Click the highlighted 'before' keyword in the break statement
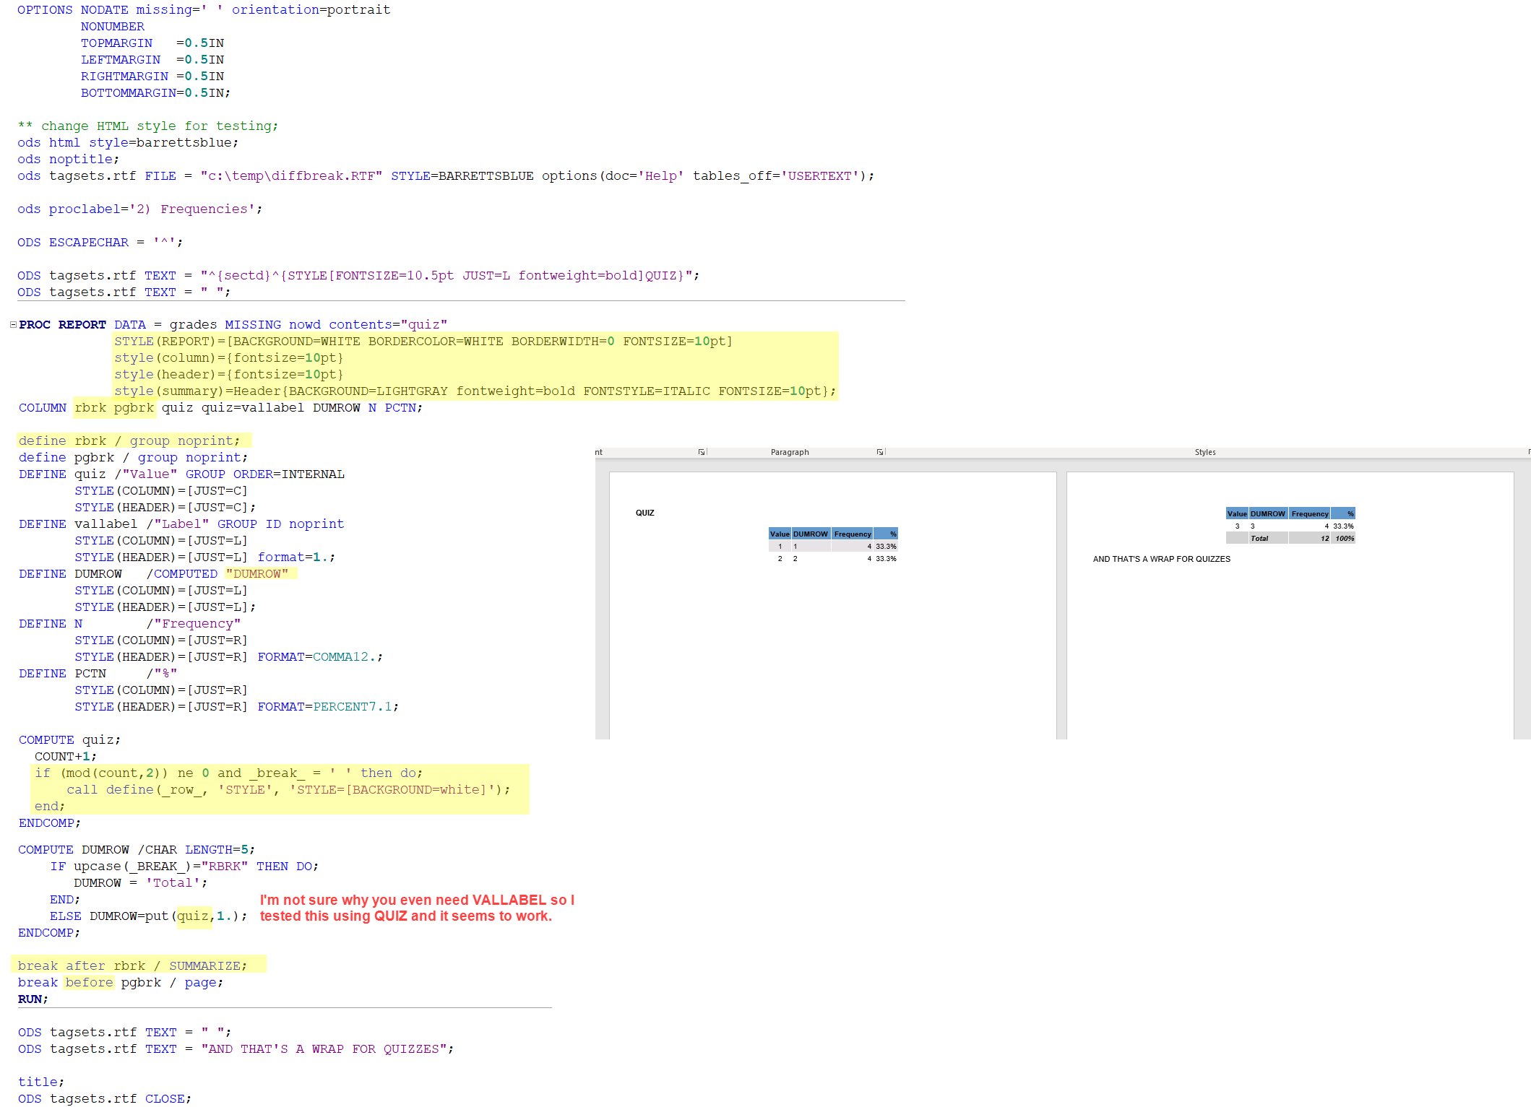This screenshot has height=1107, width=1531. [x=89, y=982]
